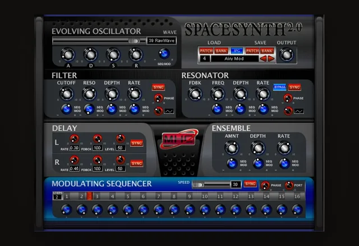Click the Delay L RATE red knob
Screen dimensions: 359x246
[74, 139]
